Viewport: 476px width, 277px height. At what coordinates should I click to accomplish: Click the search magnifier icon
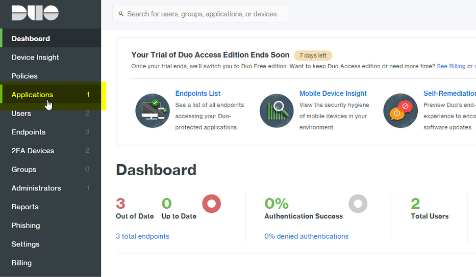pyautogui.click(x=121, y=14)
